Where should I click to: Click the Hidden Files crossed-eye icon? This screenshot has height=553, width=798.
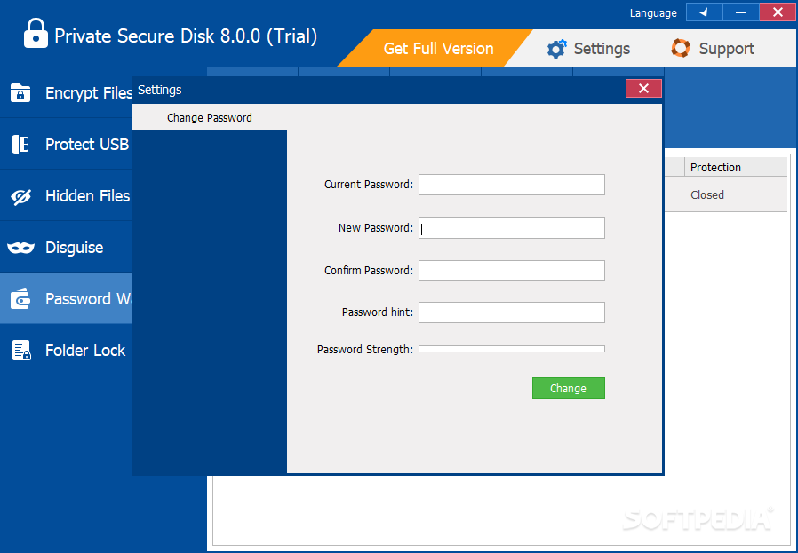pos(20,196)
